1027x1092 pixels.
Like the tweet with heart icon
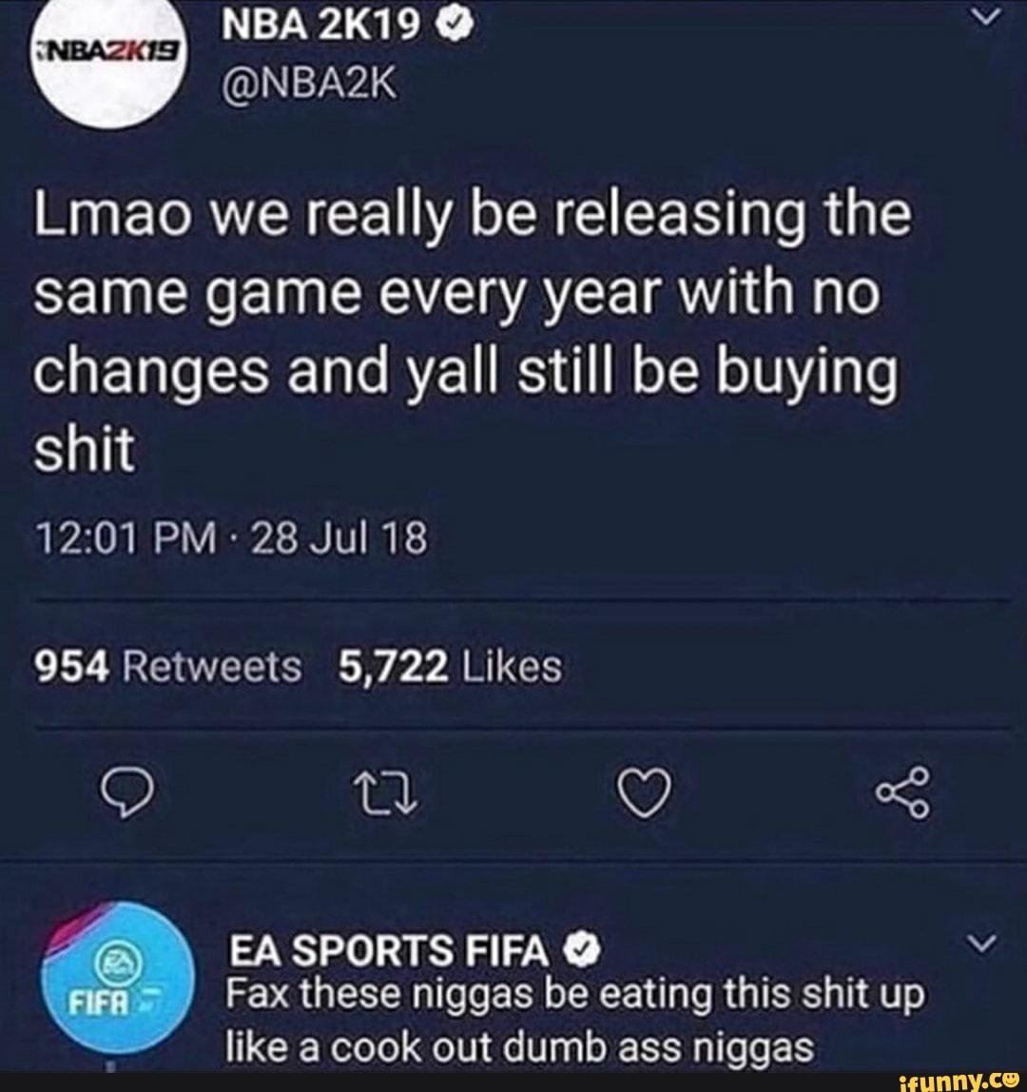pos(645,793)
